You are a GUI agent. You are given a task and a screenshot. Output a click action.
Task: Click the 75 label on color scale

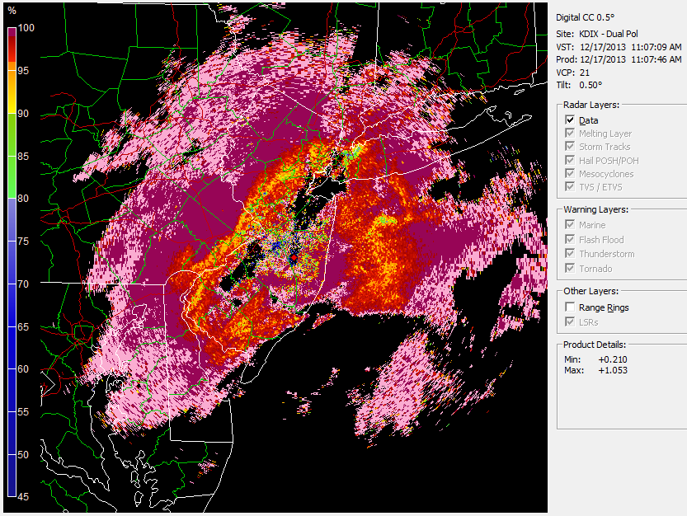23,242
